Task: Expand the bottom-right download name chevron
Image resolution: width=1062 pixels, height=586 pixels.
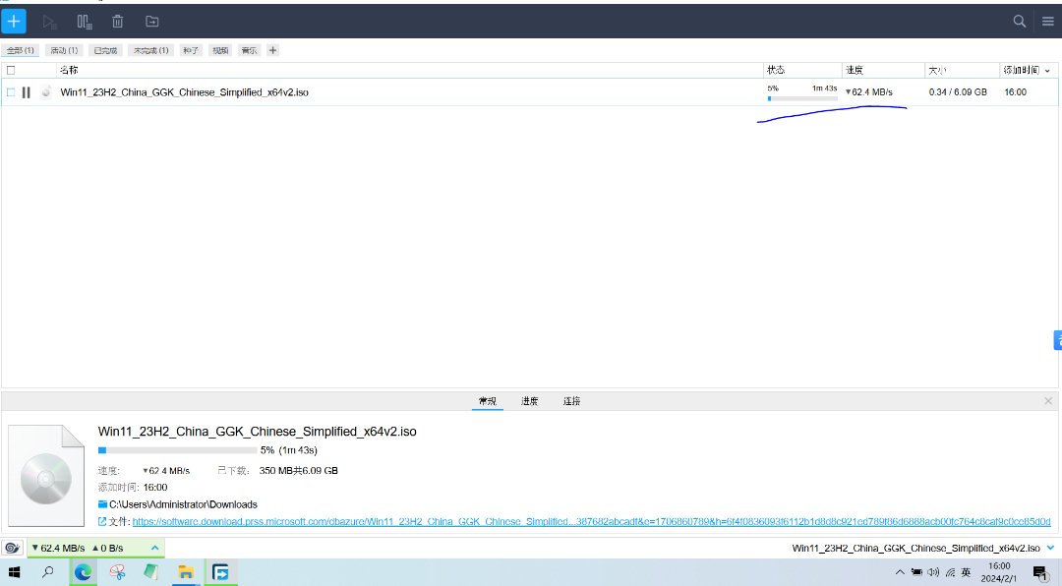Action: [1050, 548]
